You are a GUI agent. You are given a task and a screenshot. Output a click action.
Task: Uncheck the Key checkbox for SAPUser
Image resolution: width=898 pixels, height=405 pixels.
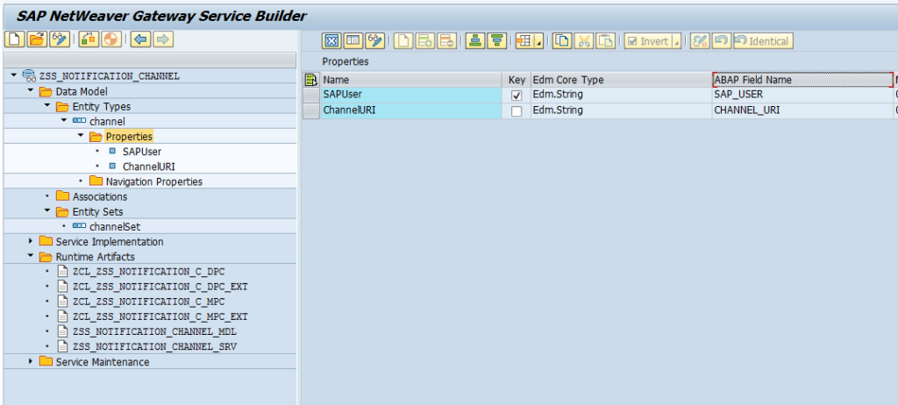[517, 96]
